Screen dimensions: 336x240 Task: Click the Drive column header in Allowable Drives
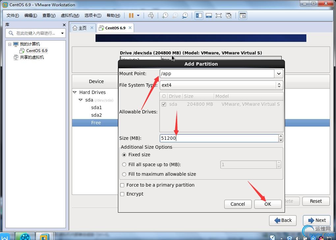175,96
